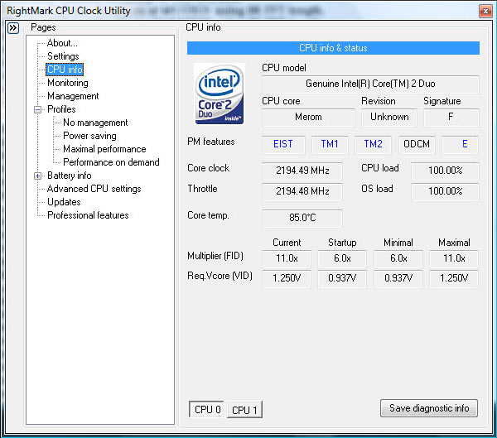Image resolution: width=497 pixels, height=438 pixels.
Task: Switch to the CPU 1 tab
Action: (x=244, y=410)
